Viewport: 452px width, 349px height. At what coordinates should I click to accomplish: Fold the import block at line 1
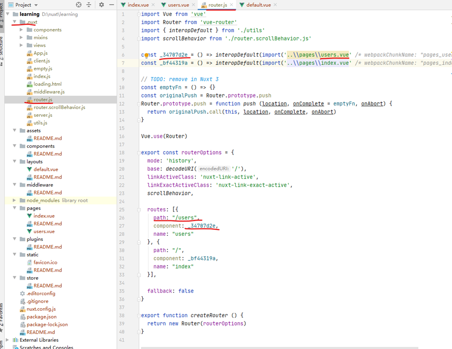[x=139, y=14]
